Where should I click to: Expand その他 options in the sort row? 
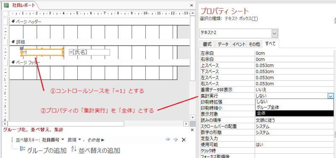[96, 140]
